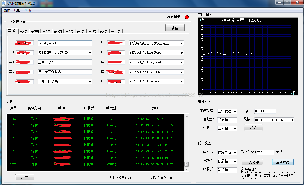
Task: Expand the MSTotal_Module_Num2 dropdown
Action: click(181, 72)
